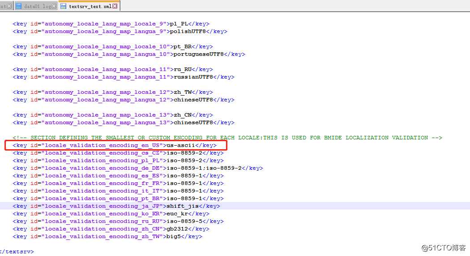Click the locale_validation_encoding_it_IT line
The image size is (470, 256).
(x=118, y=191)
